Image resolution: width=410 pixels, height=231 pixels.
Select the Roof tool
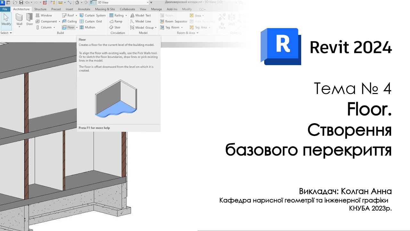[x=68, y=15]
